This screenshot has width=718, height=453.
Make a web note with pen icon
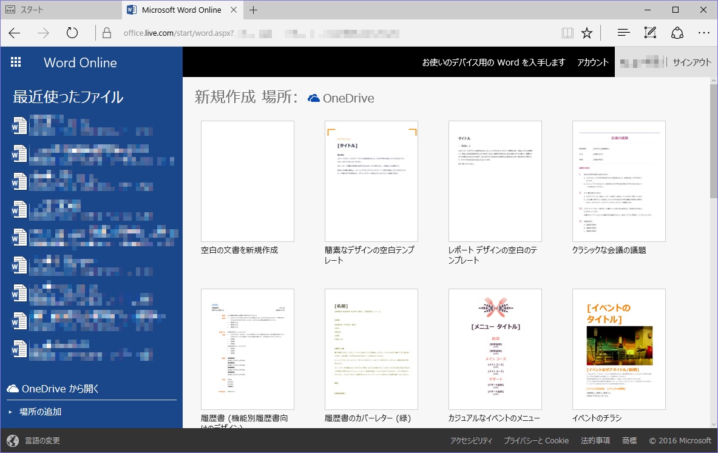(650, 33)
